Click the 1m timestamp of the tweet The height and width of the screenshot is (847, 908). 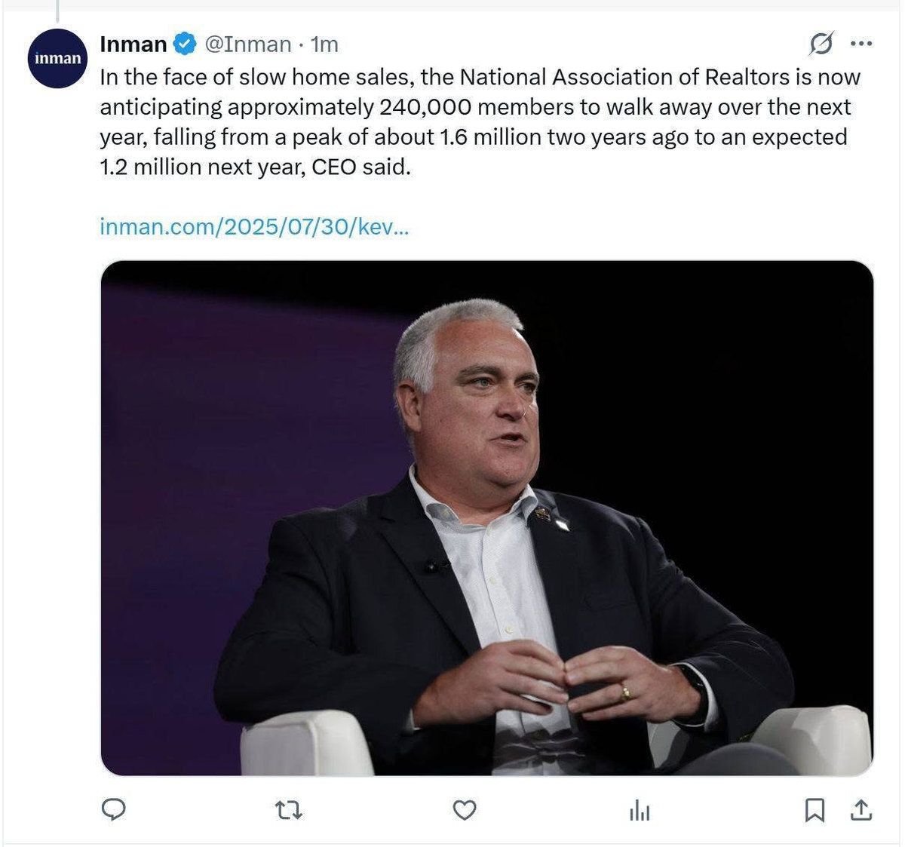(325, 44)
